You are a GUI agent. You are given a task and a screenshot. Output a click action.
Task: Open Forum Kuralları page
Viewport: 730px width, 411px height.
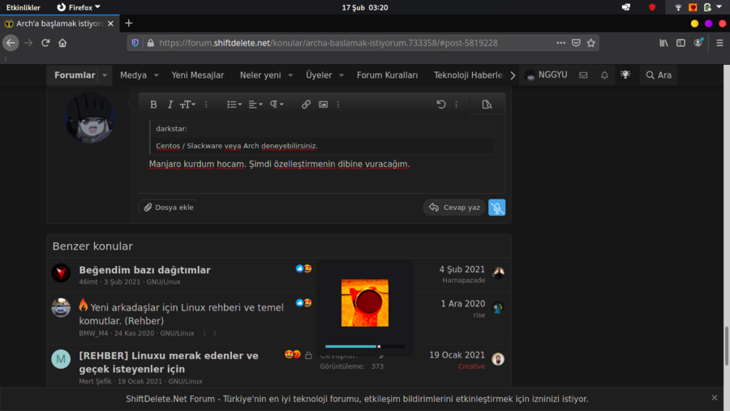388,75
